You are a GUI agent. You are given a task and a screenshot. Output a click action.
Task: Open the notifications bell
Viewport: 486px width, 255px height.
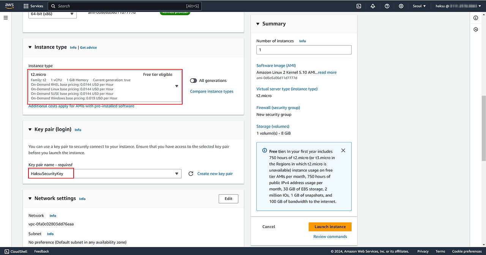coord(373,6)
